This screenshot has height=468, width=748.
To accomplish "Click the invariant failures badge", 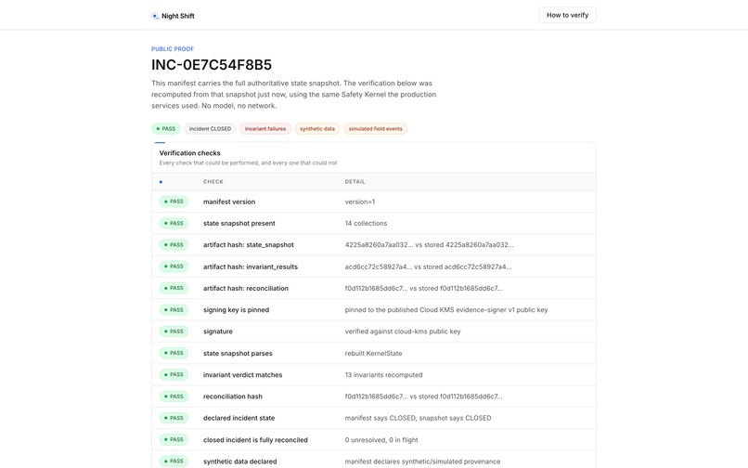I will point(265,128).
